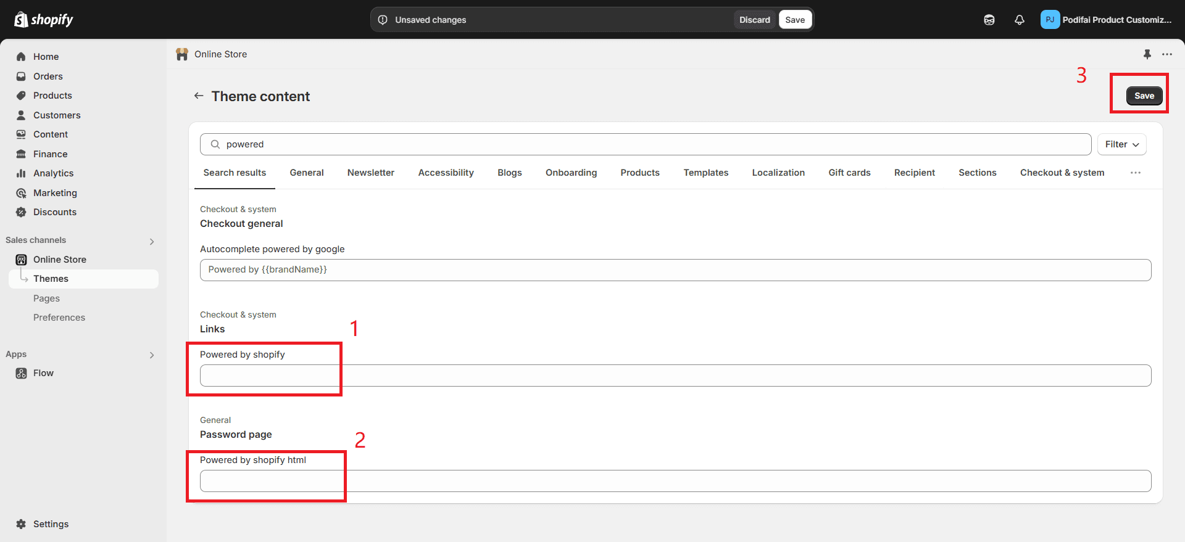Pin the Online Store app

click(x=1147, y=54)
